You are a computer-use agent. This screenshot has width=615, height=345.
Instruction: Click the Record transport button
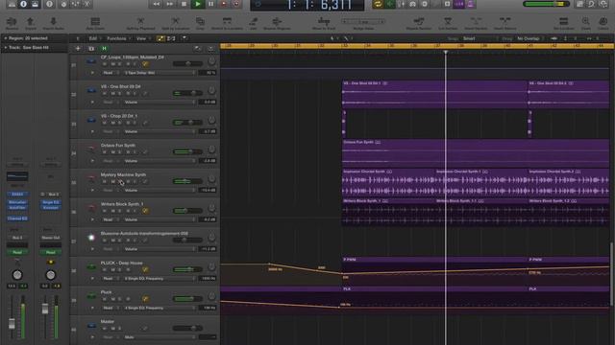point(224,4)
